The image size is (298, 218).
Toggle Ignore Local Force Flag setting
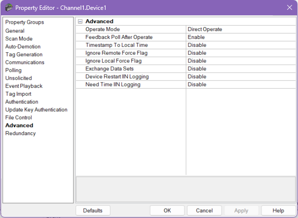tap(241, 61)
